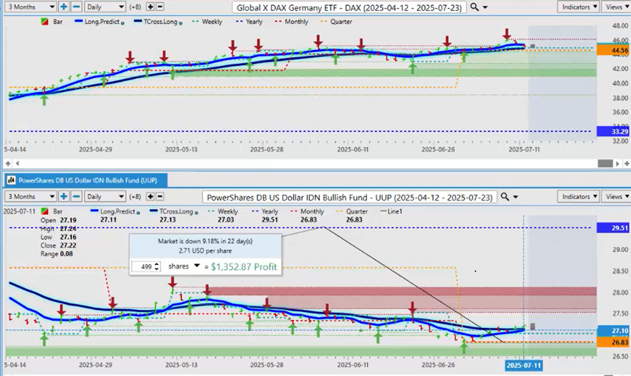Viewport: 631px width, 376px height.
Task: Click small minus button beside (+8) in DAX toolbar
Action: (161, 7)
